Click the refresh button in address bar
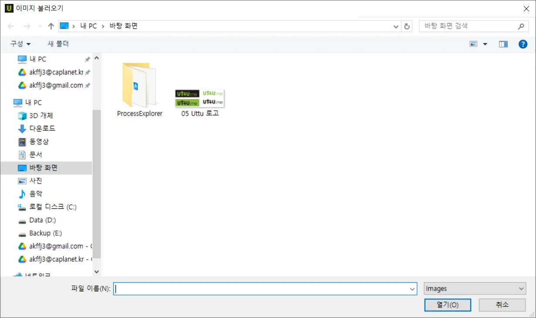 (x=407, y=26)
